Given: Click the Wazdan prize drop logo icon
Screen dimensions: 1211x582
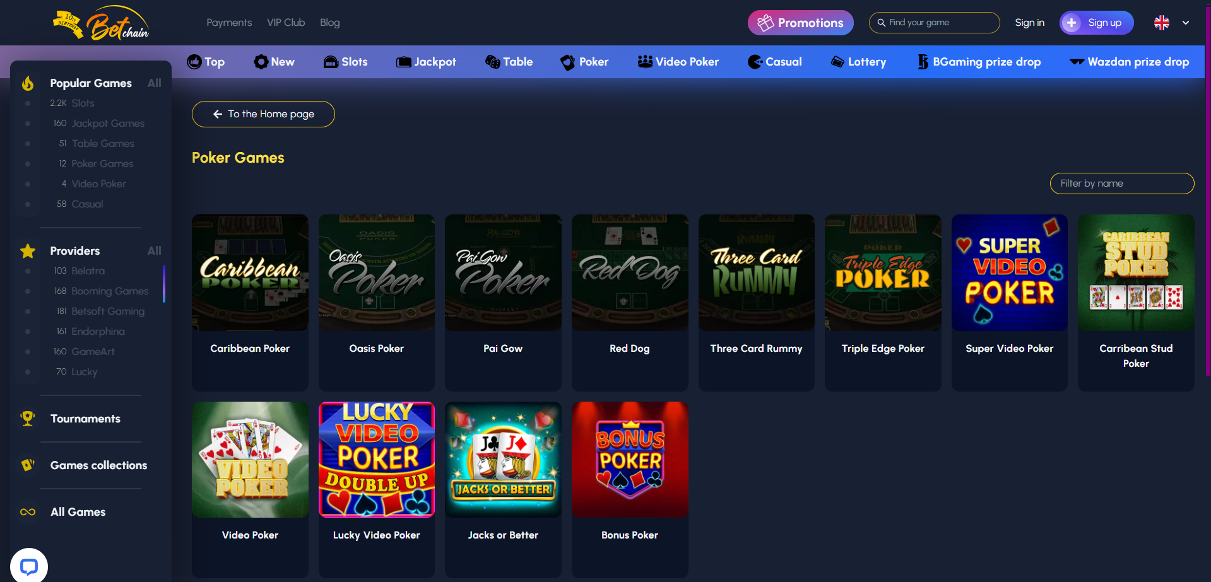Looking at the screenshot, I should tap(1077, 62).
